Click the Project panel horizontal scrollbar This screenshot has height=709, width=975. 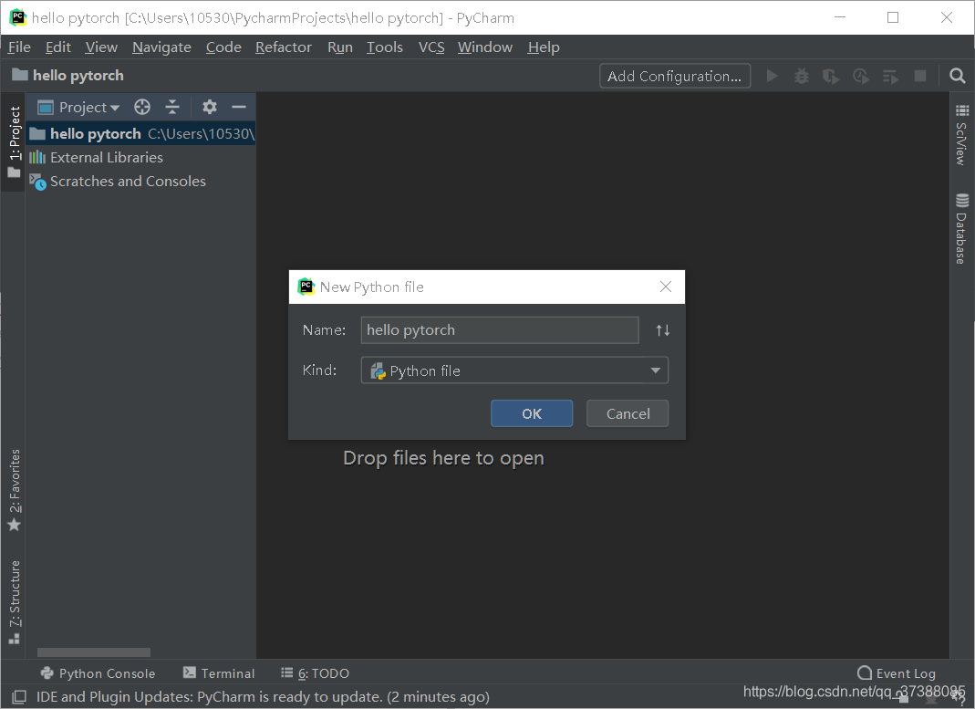pyautogui.click(x=94, y=652)
